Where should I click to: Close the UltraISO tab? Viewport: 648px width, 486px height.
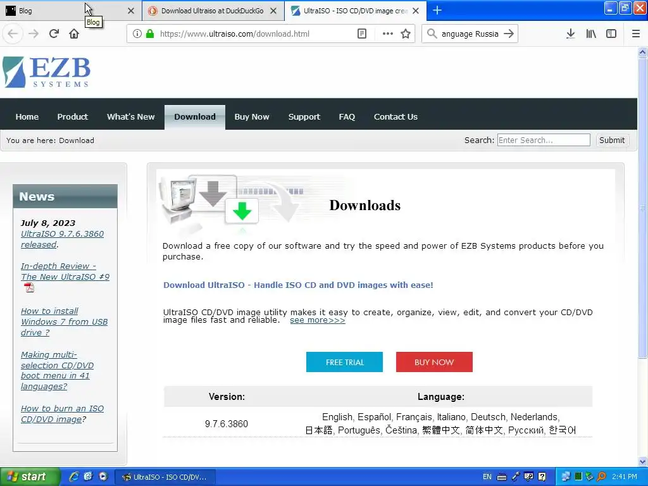click(x=416, y=11)
